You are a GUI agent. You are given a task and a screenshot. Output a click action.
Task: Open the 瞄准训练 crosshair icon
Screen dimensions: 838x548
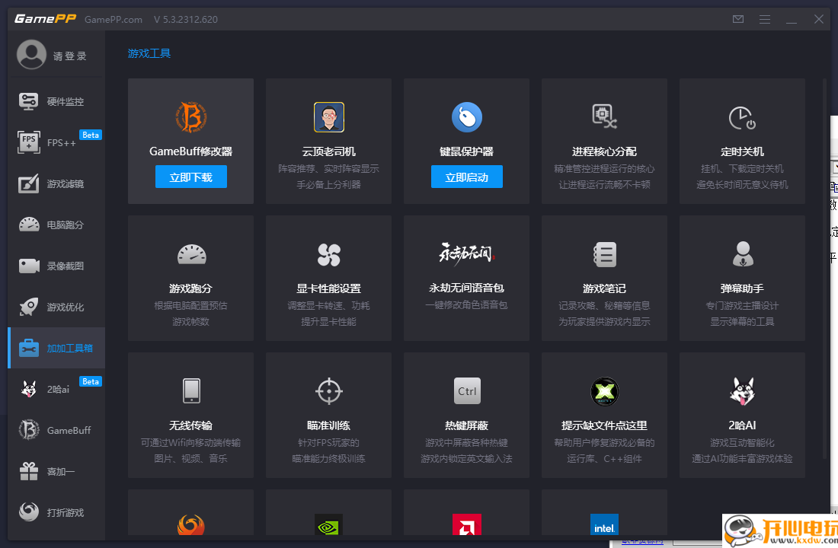[x=328, y=391]
